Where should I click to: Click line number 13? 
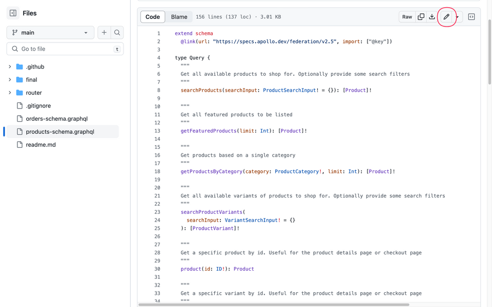157,130
